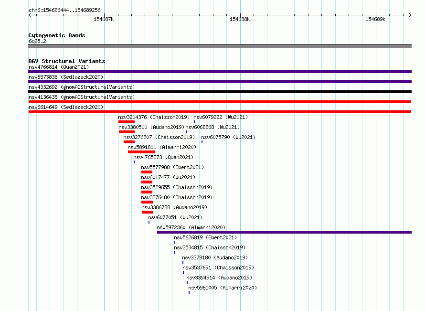This screenshot has width=425, height=311.
Task: Open nsv4136435 (gnomADStructuralVariants) label
Action: pyautogui.click(x=82, y=97)
